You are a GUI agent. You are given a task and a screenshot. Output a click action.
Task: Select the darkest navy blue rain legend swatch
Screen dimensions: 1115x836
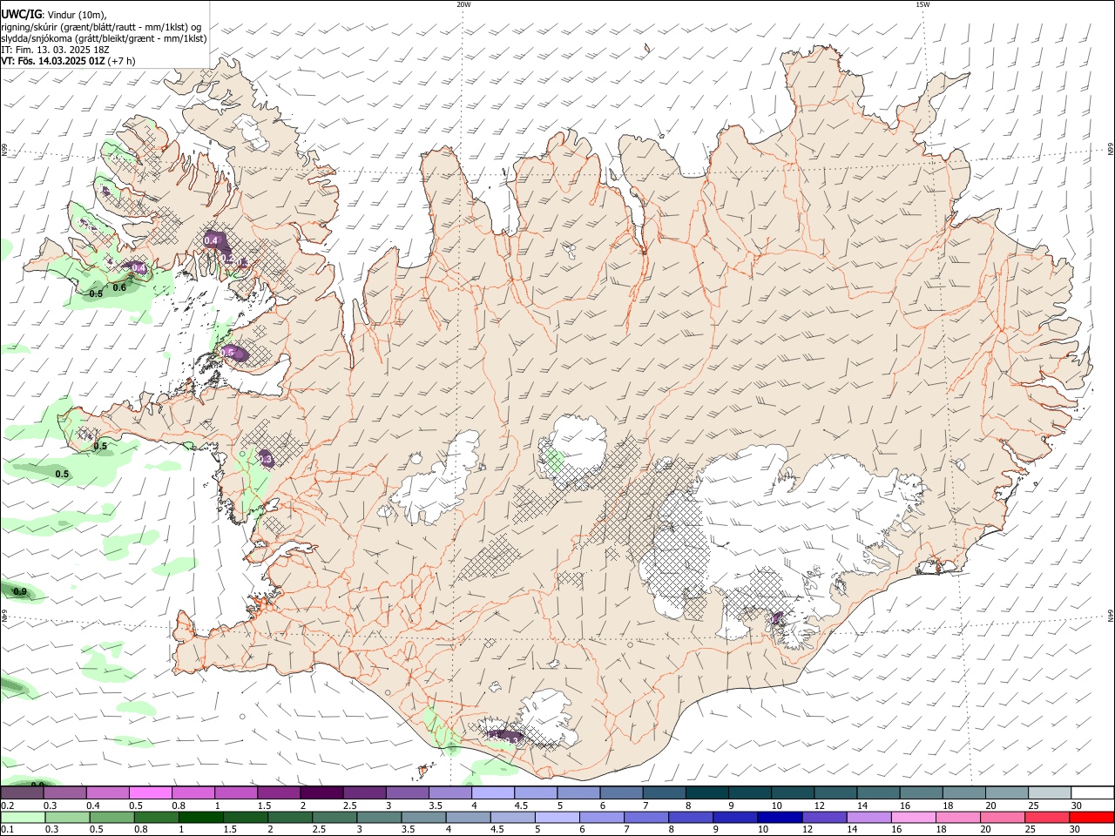coord(778,818)
